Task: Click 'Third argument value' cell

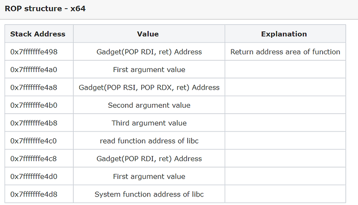Action: (x=149, y=123)
